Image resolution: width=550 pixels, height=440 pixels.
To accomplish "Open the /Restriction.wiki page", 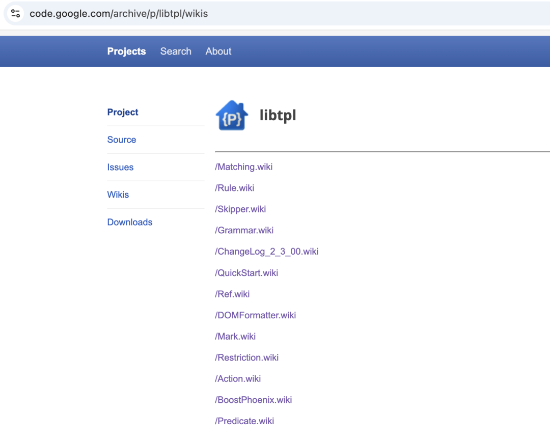I will click(x=247, y=358).
